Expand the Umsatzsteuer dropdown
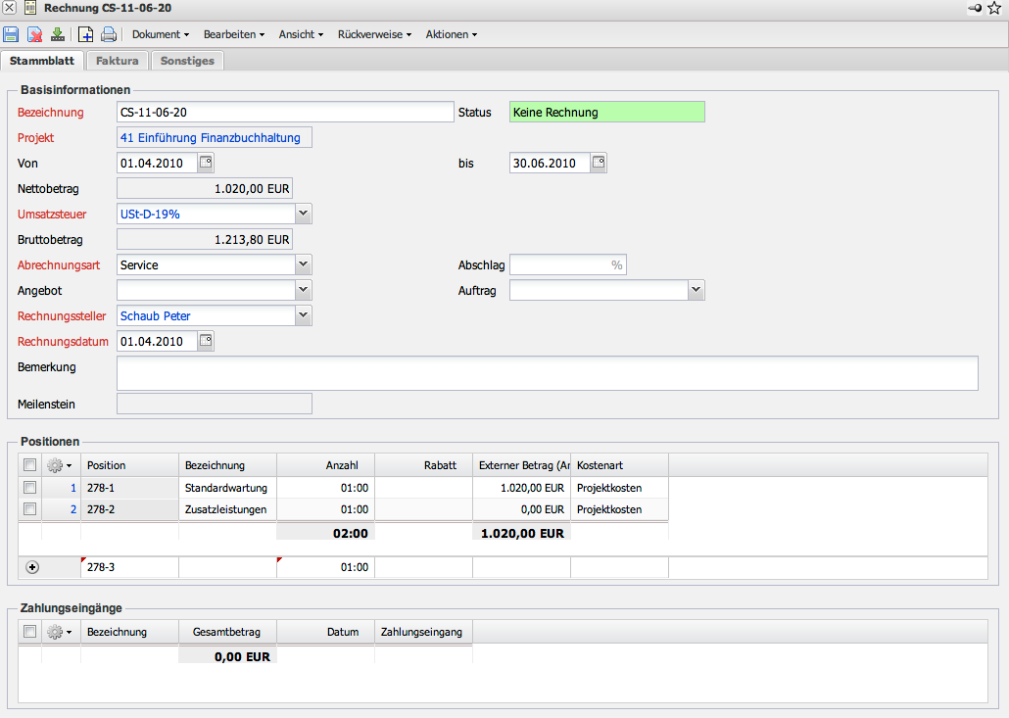This screenshot has height=718, width=1009. [304, 214]
